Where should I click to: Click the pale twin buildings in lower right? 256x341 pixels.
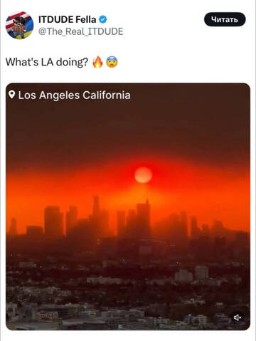coord(192,273)
